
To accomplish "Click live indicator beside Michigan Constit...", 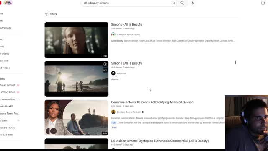I will coord(18,85).
